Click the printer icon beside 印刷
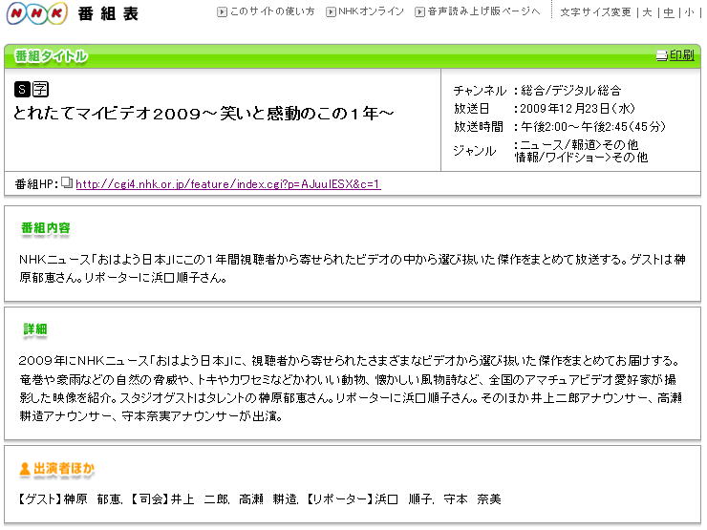This screenshot has height=530, width=707. point(661,55)
